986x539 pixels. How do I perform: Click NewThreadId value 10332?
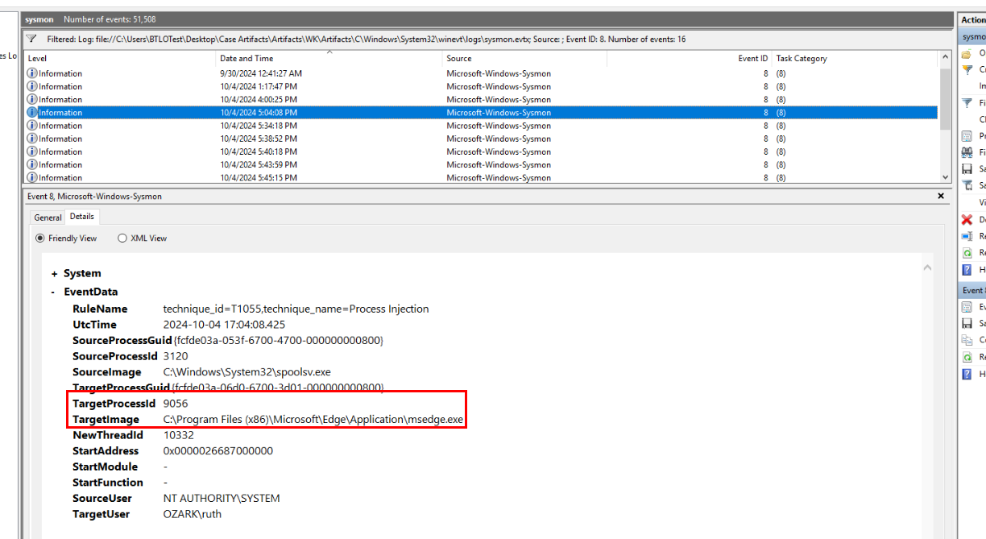[178, 435]
